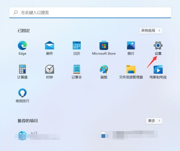The height and width of the screenshot is (151, 180).
Task: Open Microsoft Store
Action: coord(104,48)
